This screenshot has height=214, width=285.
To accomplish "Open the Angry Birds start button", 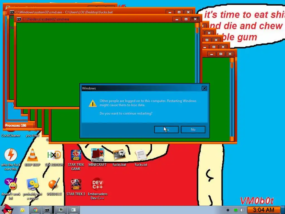I will click(7, 210).
